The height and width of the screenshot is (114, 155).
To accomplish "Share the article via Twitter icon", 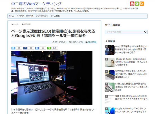I will [x=13, y=48].
